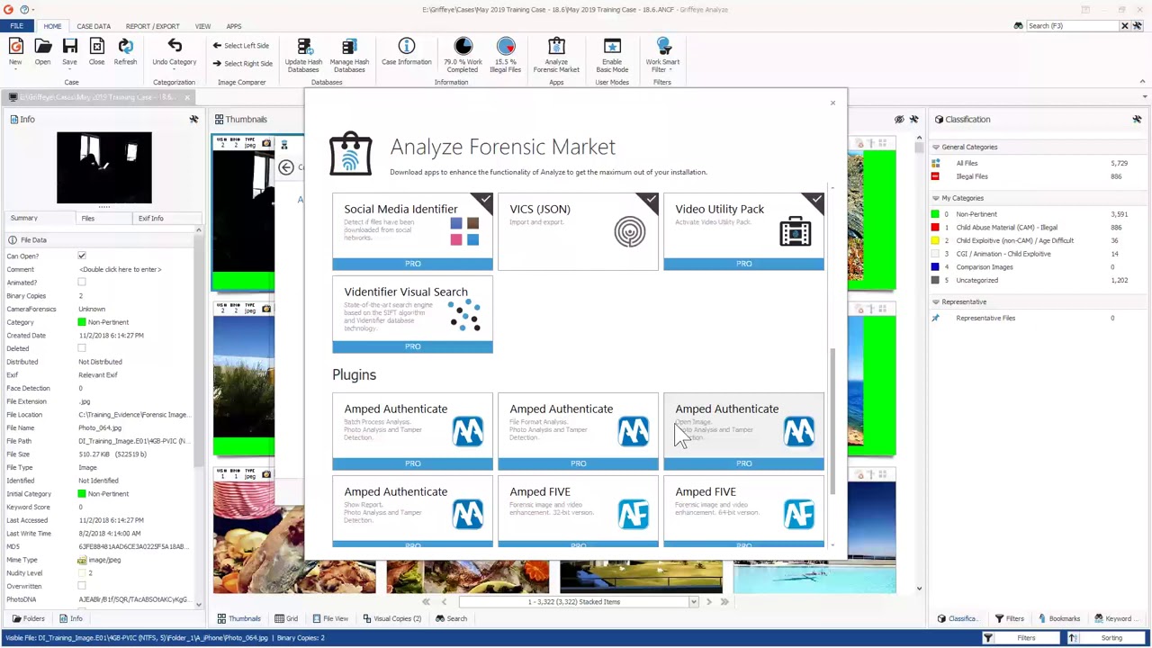Open the Social Media Identifier app card

point(412,231)
